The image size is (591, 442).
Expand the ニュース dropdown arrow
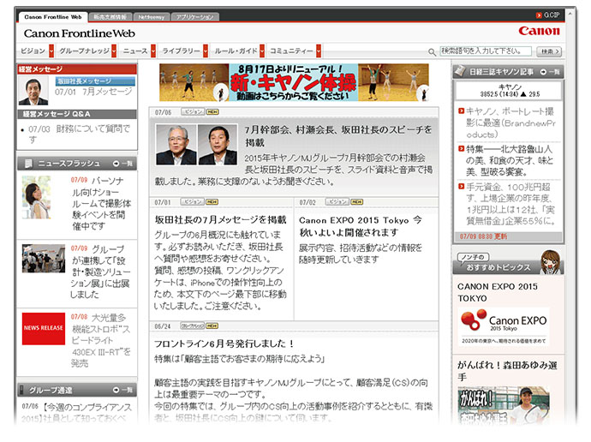153,51
